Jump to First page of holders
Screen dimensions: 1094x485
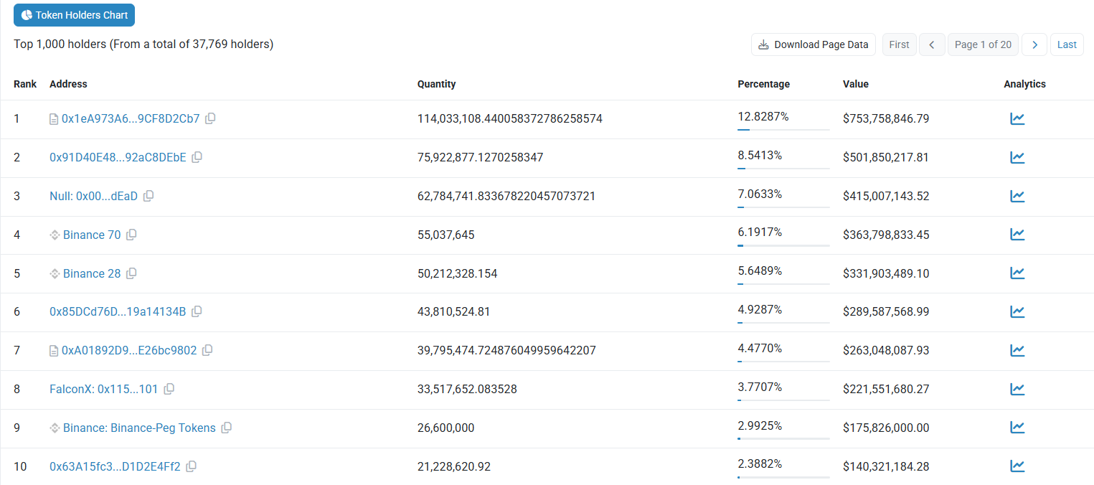pos(899,44)
